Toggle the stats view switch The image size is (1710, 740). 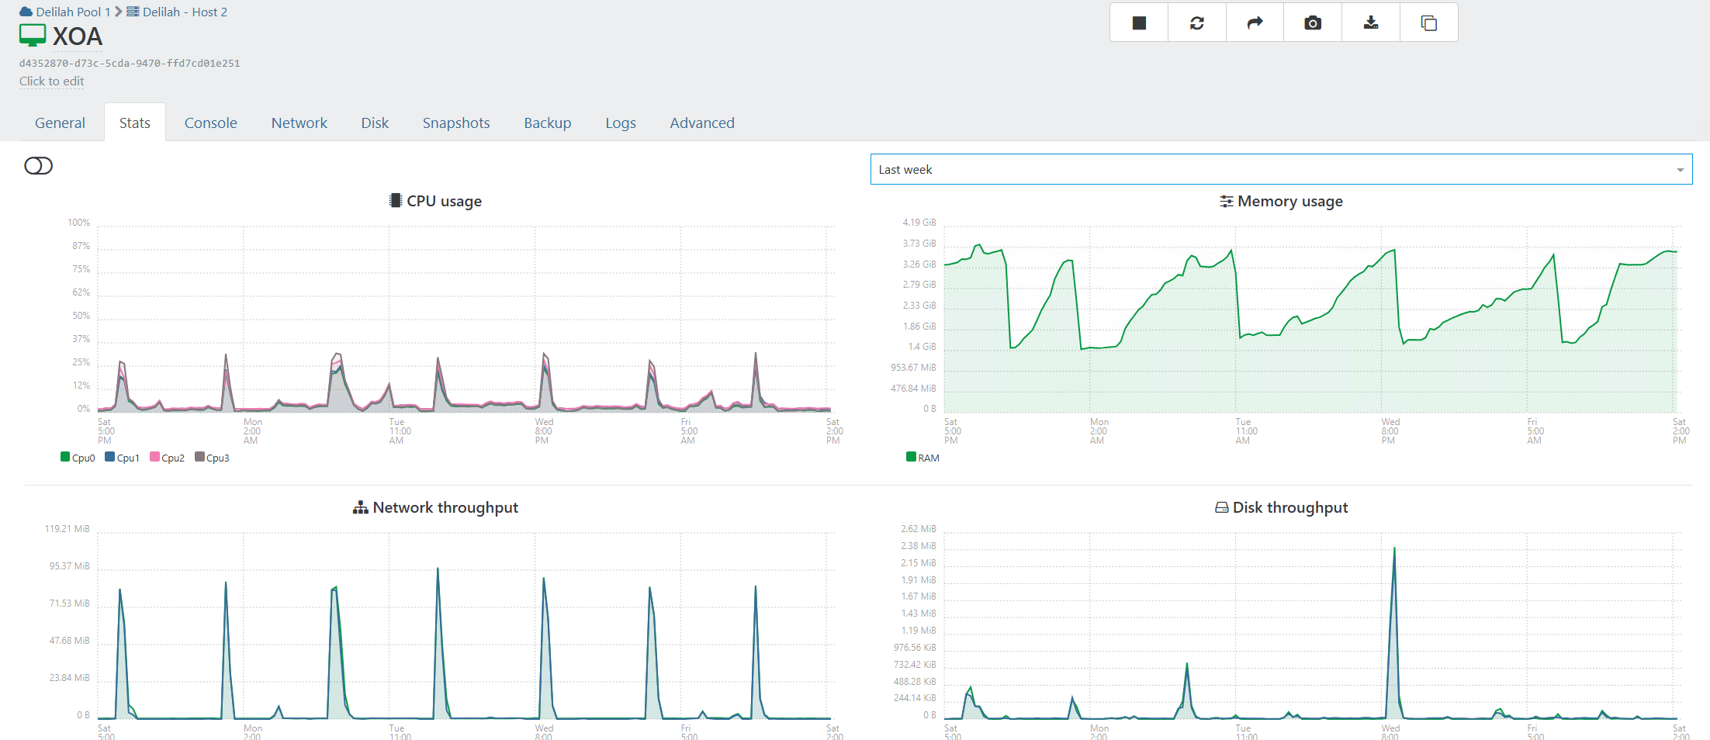(x=39, y=166)
